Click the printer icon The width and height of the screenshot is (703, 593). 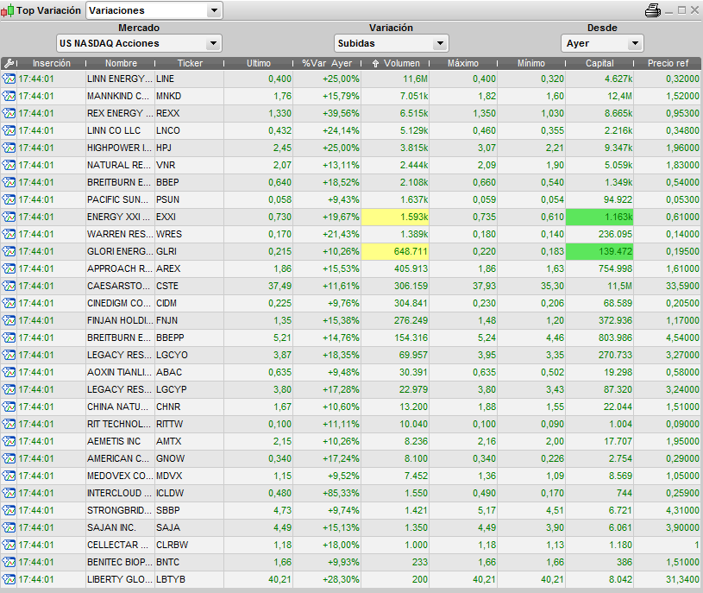coord(653,10)
